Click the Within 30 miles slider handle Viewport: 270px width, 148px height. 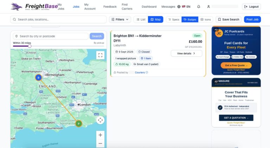tap(30, 46)
